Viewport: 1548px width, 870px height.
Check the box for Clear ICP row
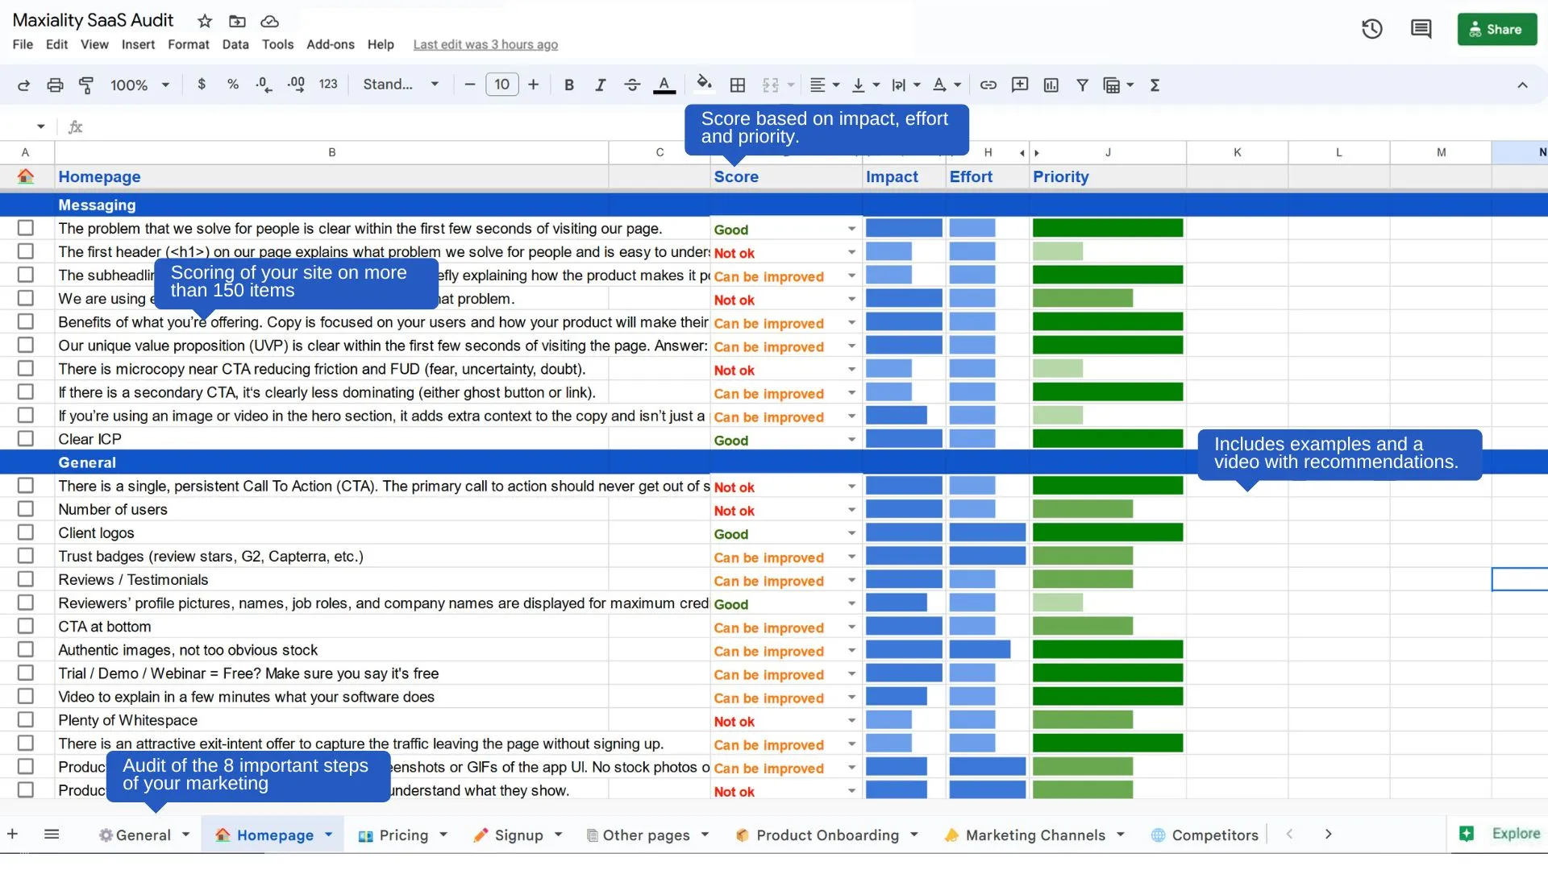26,439
